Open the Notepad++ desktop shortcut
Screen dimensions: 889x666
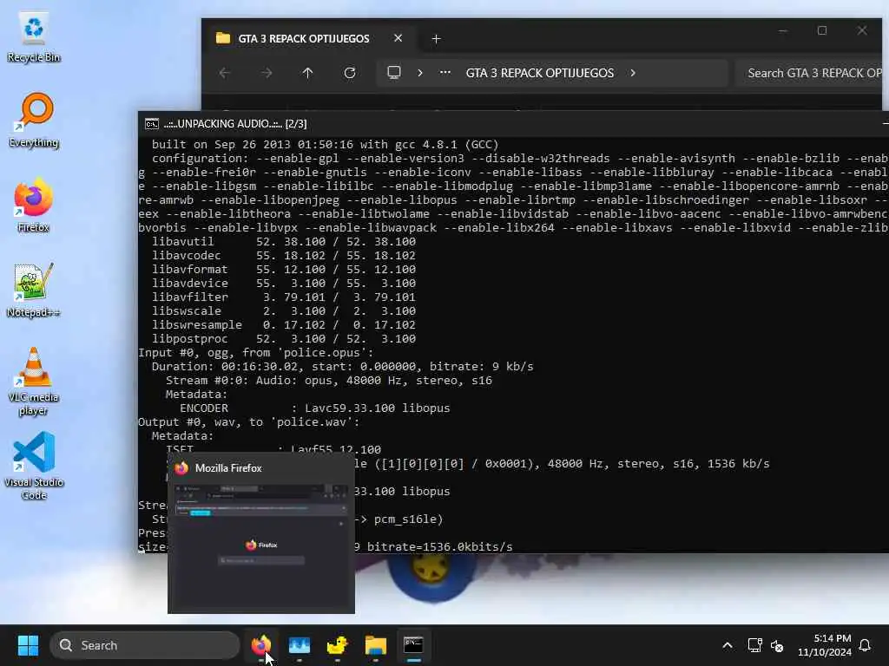[x=34, y=291]
